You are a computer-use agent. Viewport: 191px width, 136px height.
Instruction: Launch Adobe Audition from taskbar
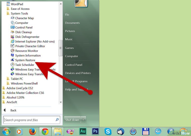(x=83, y=131)
